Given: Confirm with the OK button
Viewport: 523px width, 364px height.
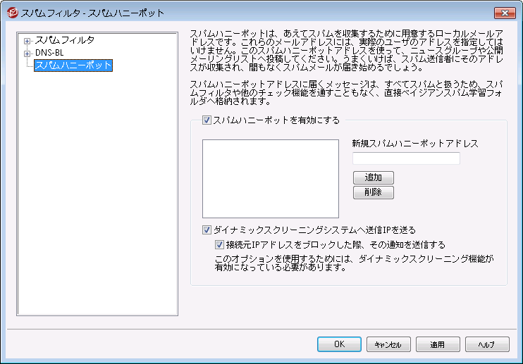Looking at the screenshot, I should click(x=339, y=344).
